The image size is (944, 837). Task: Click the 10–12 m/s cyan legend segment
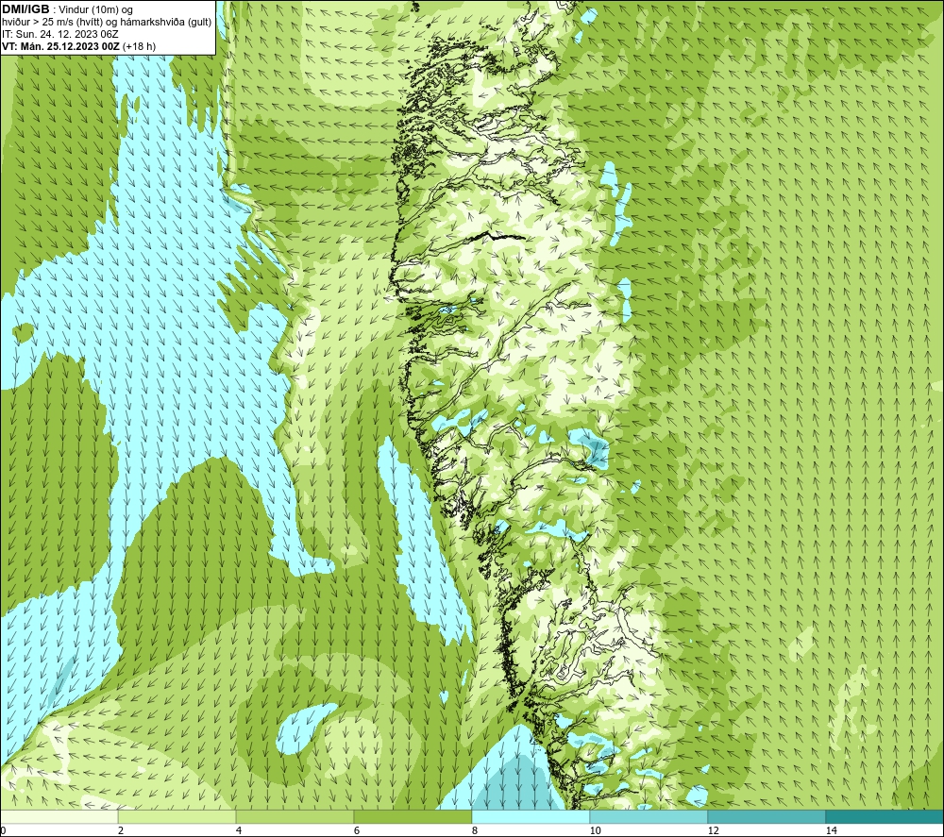point(649,817)
